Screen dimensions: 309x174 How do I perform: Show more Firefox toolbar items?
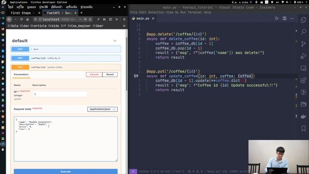point(117,19)
